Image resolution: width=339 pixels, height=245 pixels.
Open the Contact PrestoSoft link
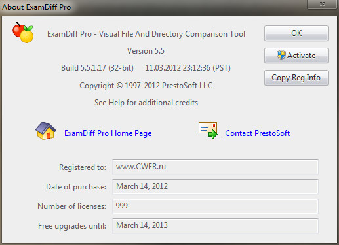point(257,133)
